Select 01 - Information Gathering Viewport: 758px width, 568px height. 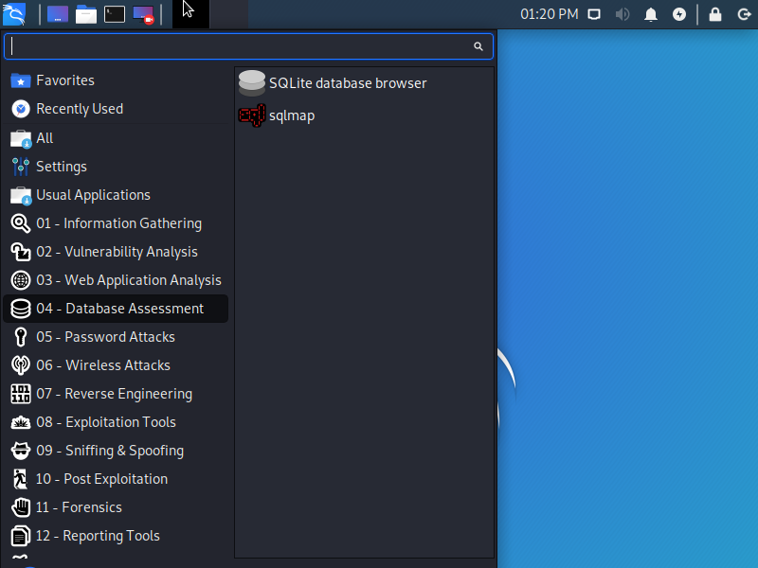[118, 223]
